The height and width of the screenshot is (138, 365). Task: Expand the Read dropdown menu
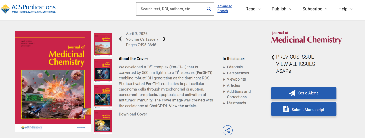click(x=253, y=9)
